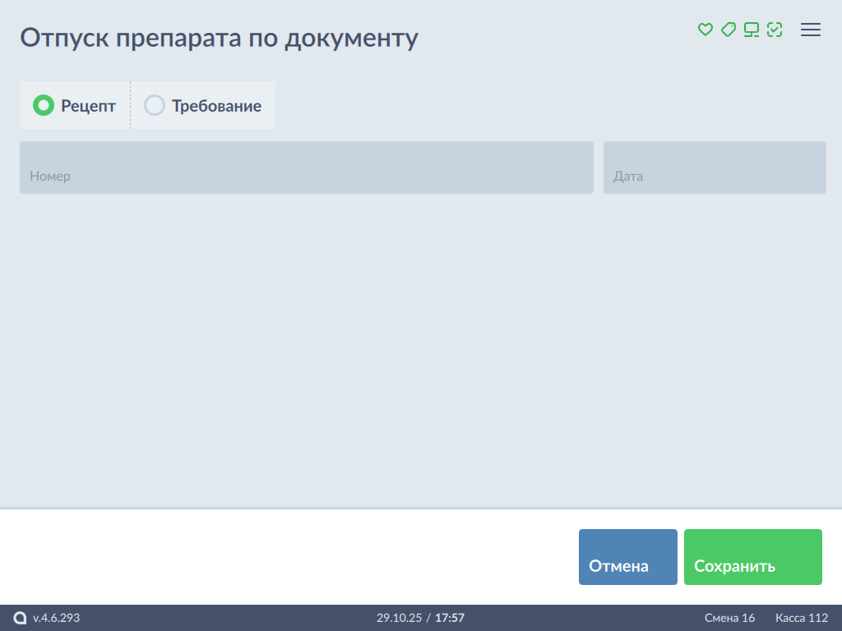
Task: Click the computer monitor status icon
Action: coord(751,30)
